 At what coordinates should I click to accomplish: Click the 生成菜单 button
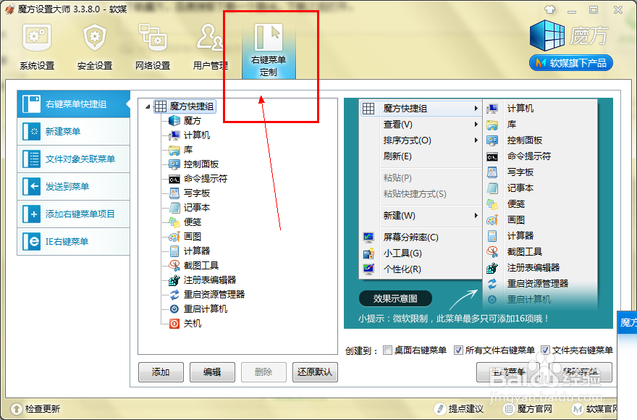point(508,372)
